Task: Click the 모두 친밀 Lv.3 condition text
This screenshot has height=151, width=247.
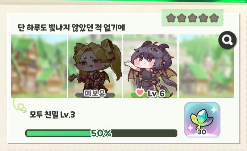Action: pyautogui.click(x=52, y=115)
